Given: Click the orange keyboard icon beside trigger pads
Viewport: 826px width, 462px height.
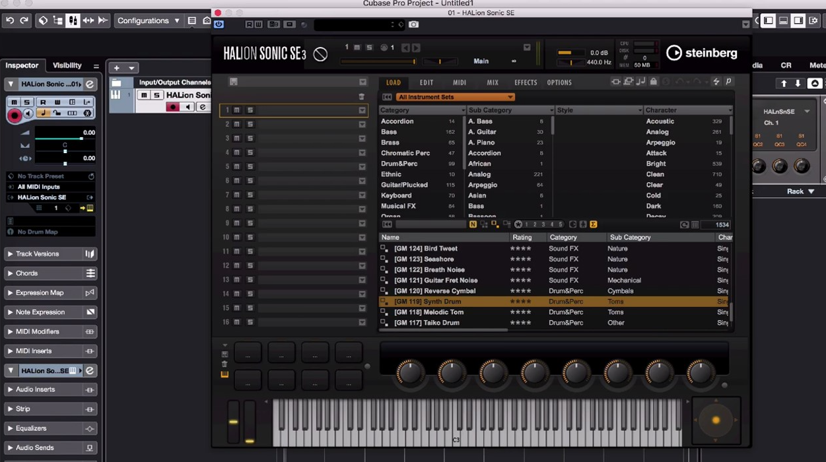Looking at the screenshot, I should (224, 374).
